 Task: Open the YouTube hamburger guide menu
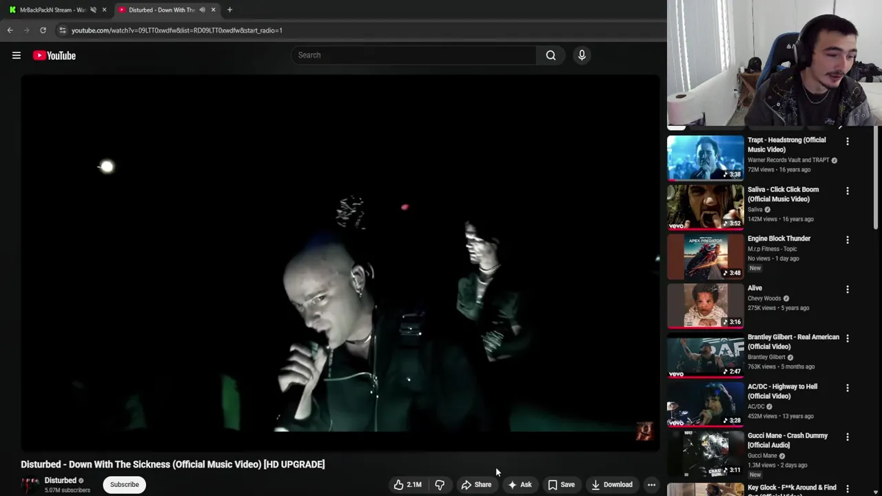[17, 55]
